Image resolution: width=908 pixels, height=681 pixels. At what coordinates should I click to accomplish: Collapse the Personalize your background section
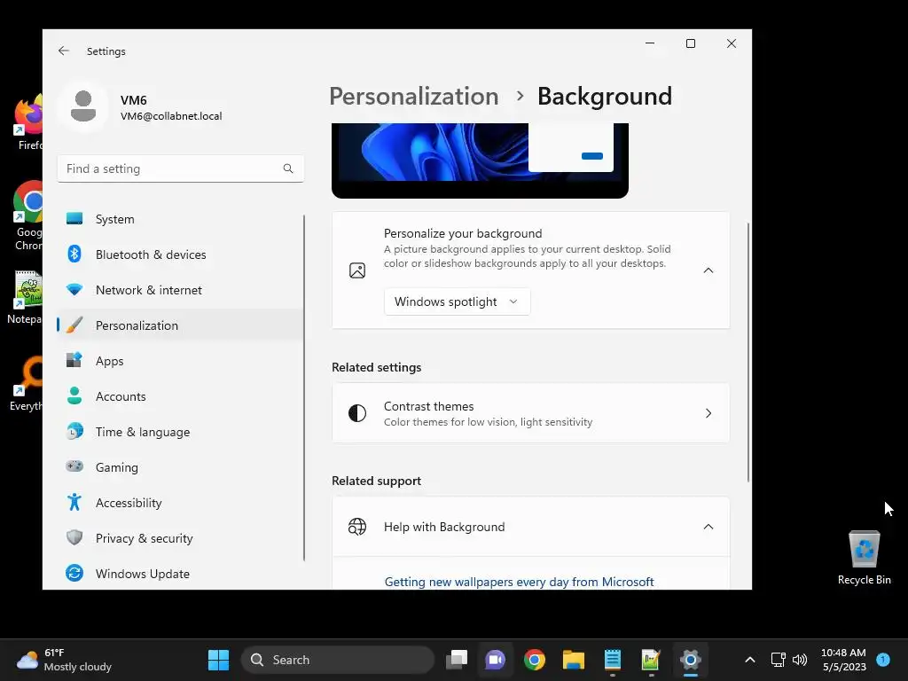tap(708, 270)
